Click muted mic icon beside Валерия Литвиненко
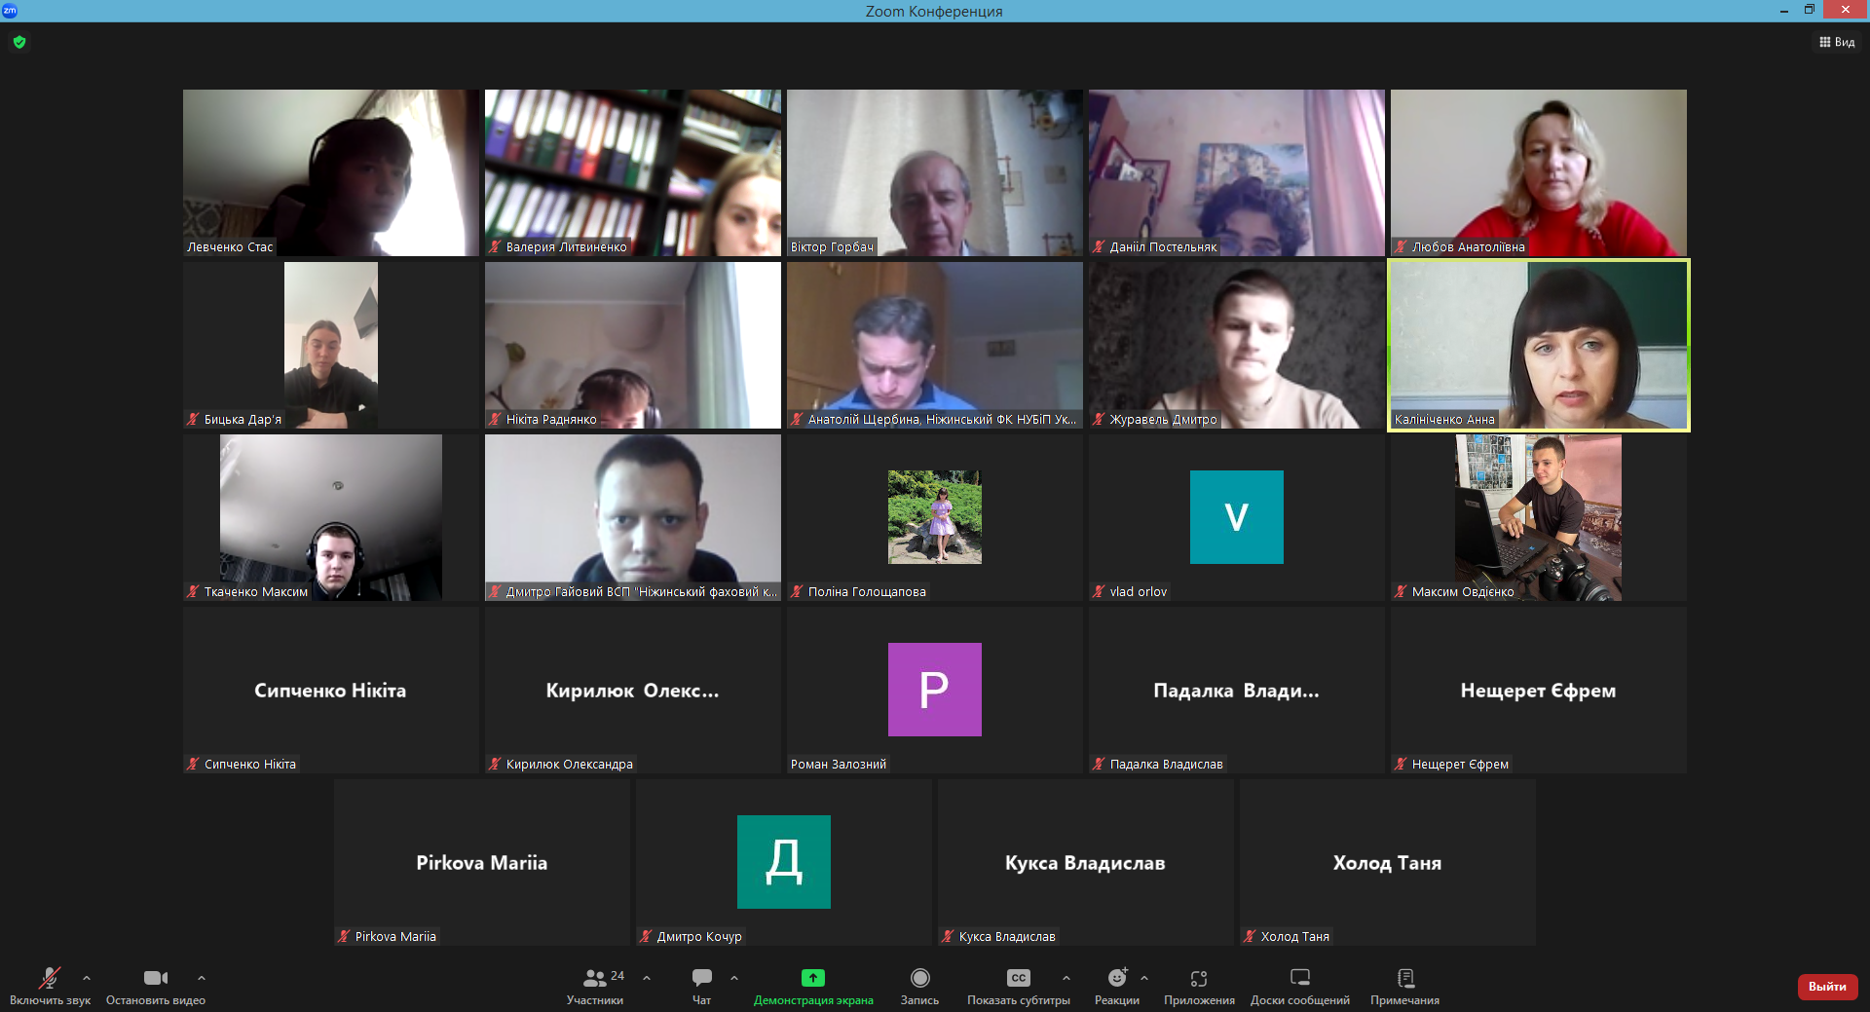This screenshot has width=1870, height=1012. pyautogui.click(x=496, y=247)
